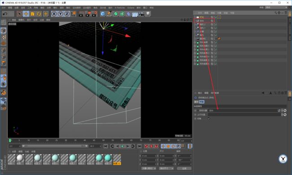This screenshot has width=292, height=175.
Task: Open the layout dropdown at top right
Action: (x=276, y=8)
